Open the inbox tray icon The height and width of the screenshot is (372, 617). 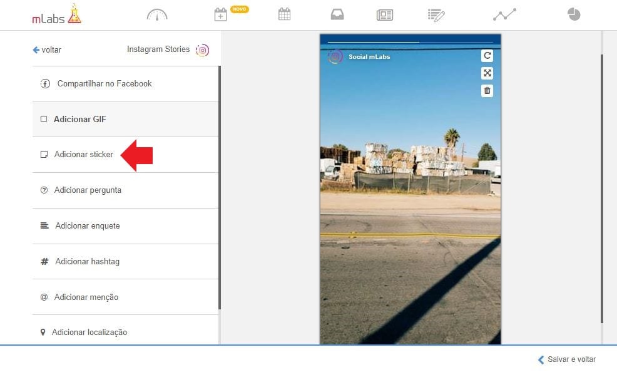[x=337, y=14]
